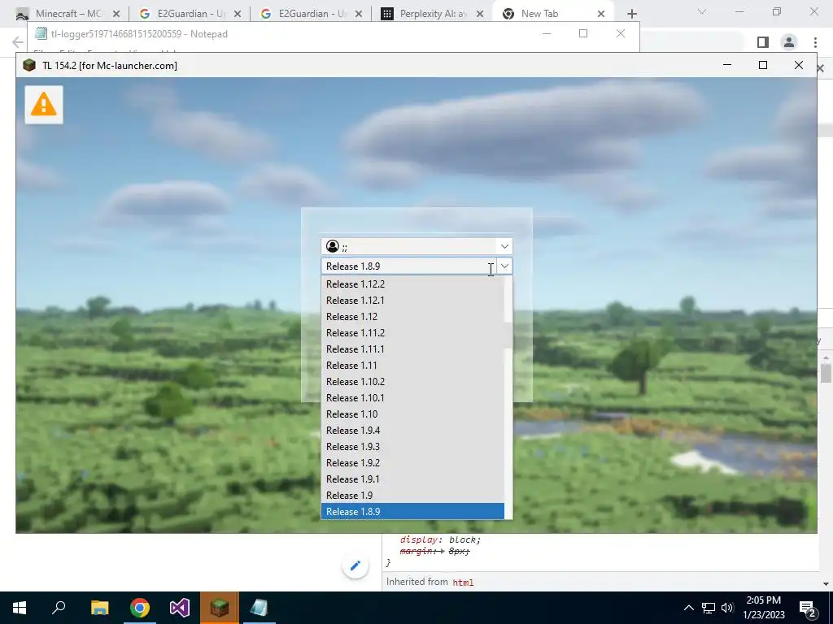
Task: Open File Explorer from the taskbar
Action: (99, 608)
